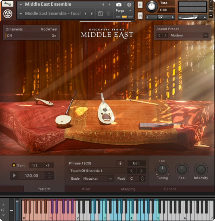Select the x2 double-speed option

48,165
